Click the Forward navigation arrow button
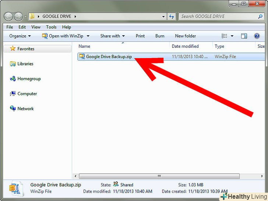This screenshot has width=268, height=201. click(18, 17)
